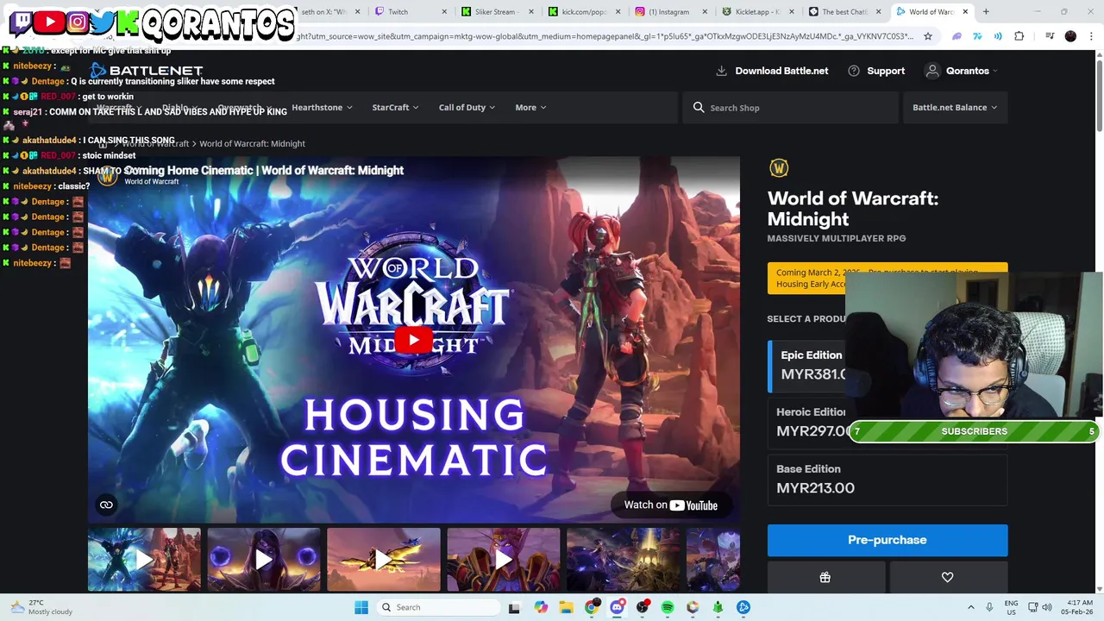Switch to the Instagram browser tab
The image size is (1104, 621).
click(x=670, y=12)
